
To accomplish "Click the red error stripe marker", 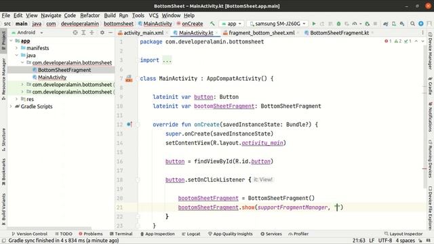I will coord(425,169).
